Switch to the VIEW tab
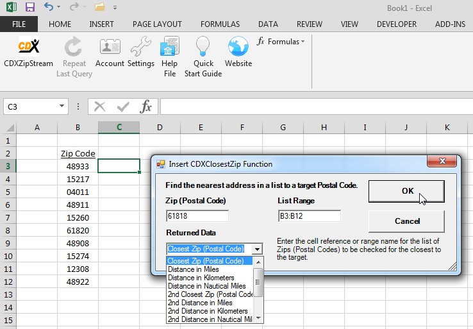473x329 pixels. pyautogui.click(x=349, y=24)
